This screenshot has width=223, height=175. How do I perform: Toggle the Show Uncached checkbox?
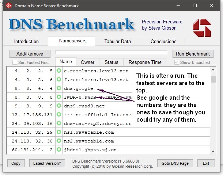(177, 62)
